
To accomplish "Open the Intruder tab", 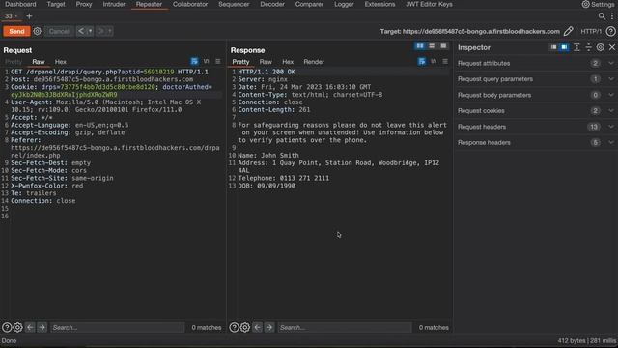I will (x=114, y=4).
